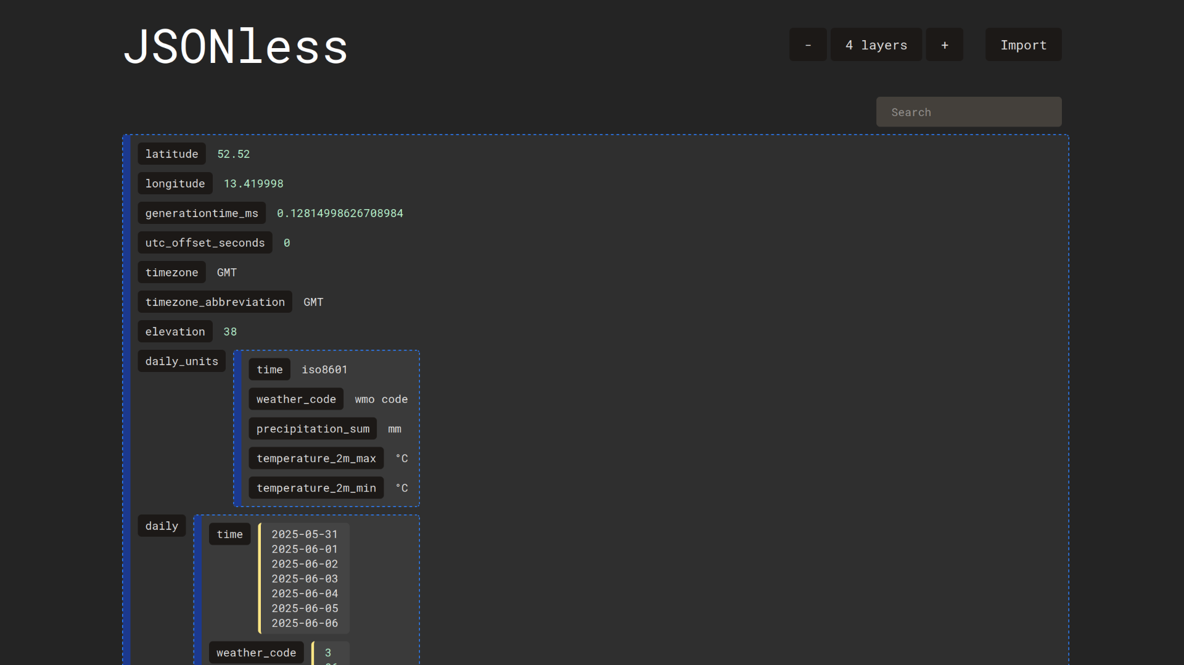1184x665 pixels.
Task: Collapse the daily key
Action: (x=162, y=526)
